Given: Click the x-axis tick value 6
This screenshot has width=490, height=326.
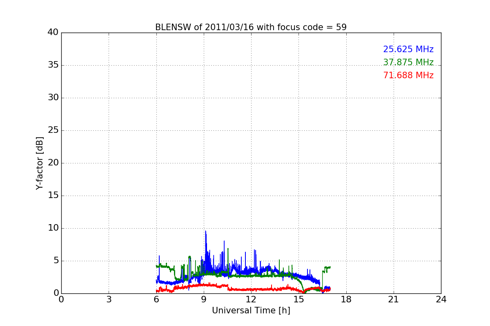Looking at the screenshot, I should [156, 300].
